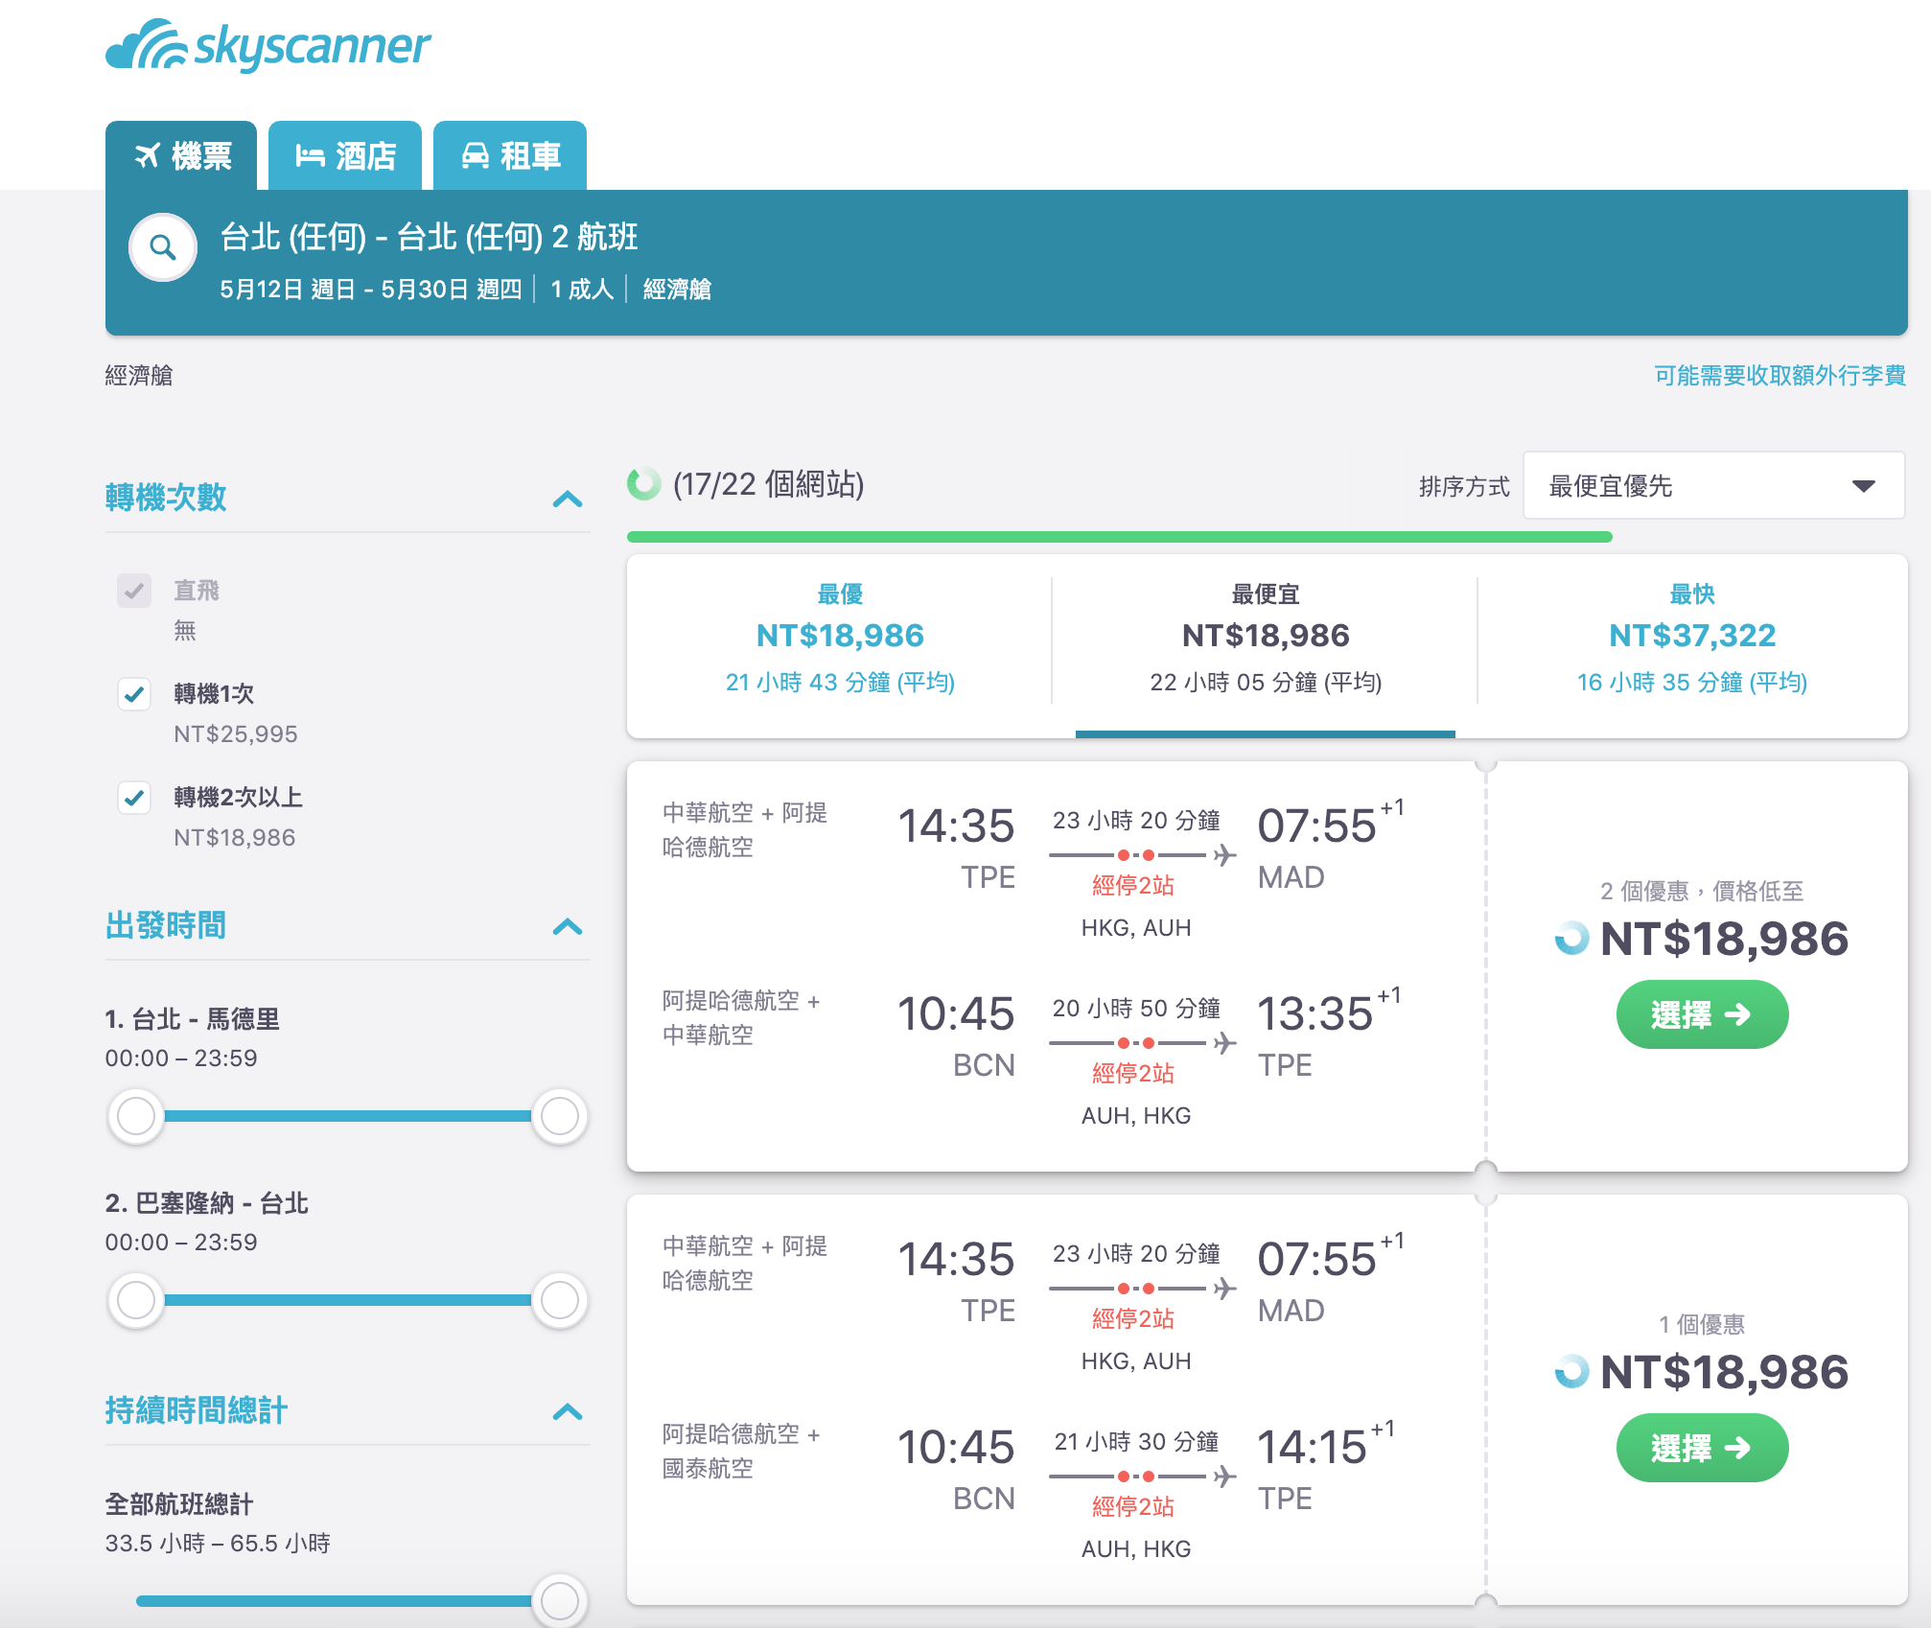Click the NT$25,995 price under 轉機1次
The height and width of the screenshot is (1628, 1931).
pos(236,734)
